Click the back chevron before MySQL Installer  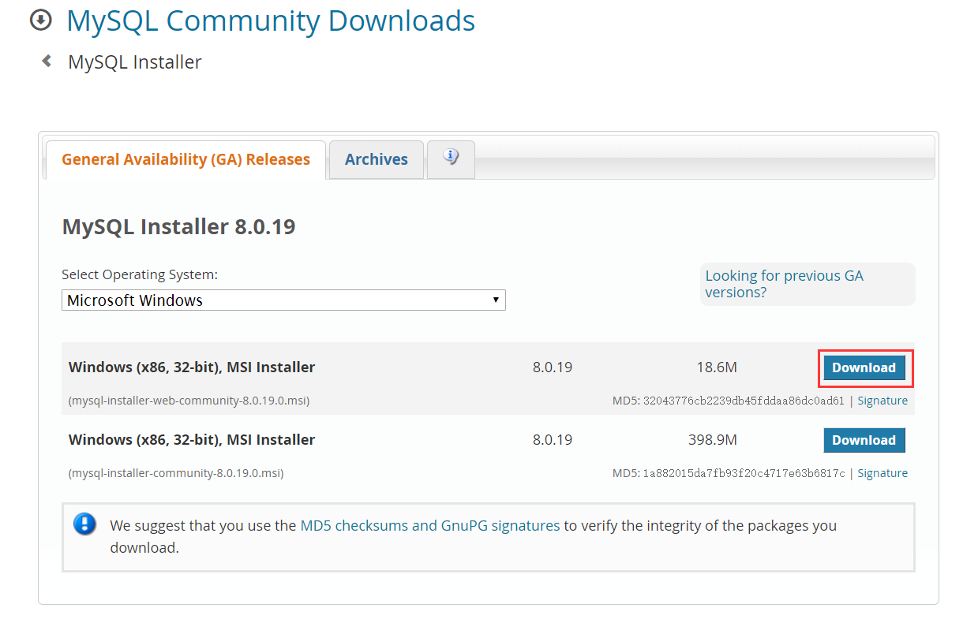pos(47,61)
